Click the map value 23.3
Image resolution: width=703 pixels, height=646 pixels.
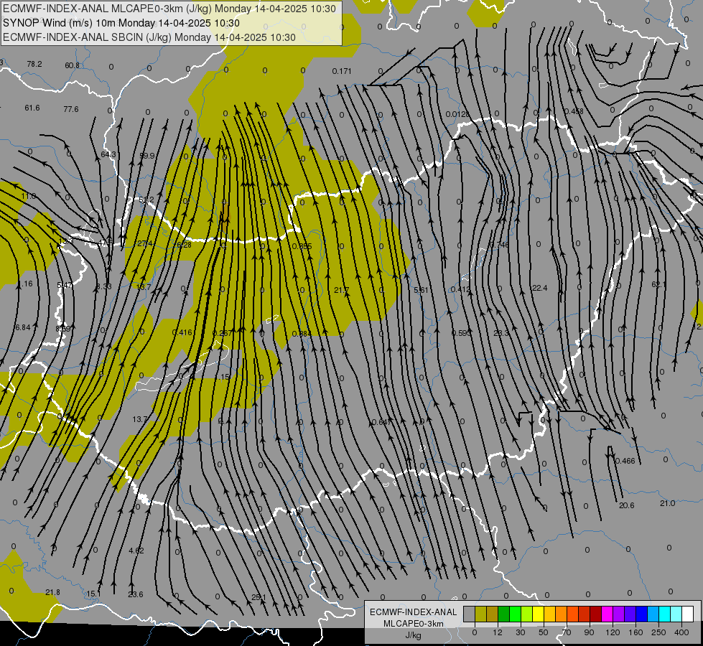point(501,333)
